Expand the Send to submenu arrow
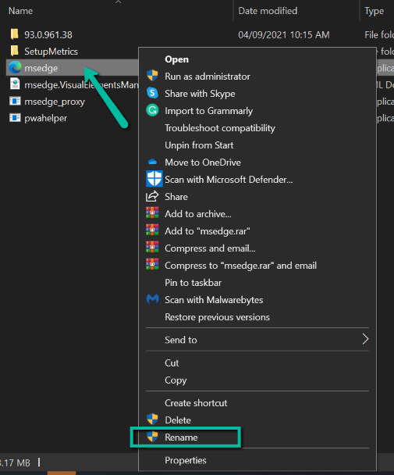 pyautogui.click(x=365, y=339)
